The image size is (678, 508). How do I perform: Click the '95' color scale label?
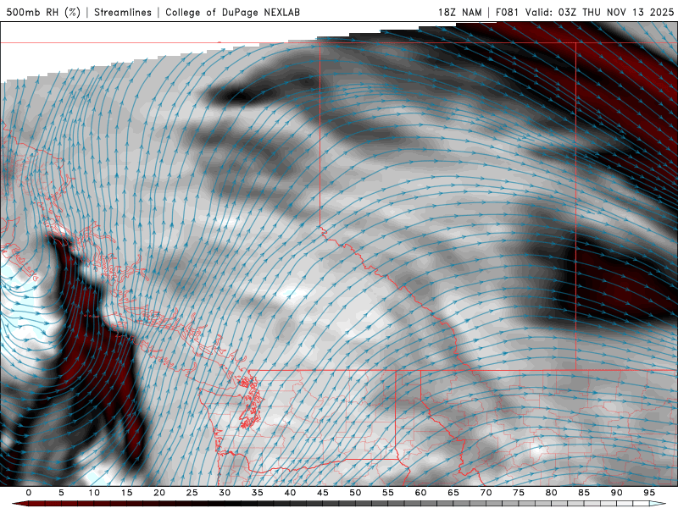pyautogui.click(x=648, y=493)
